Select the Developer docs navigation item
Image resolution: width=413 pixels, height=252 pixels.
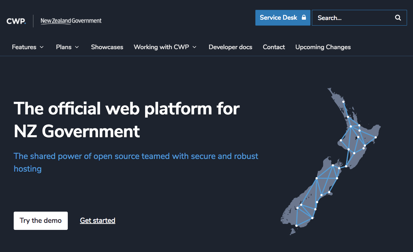230,47
